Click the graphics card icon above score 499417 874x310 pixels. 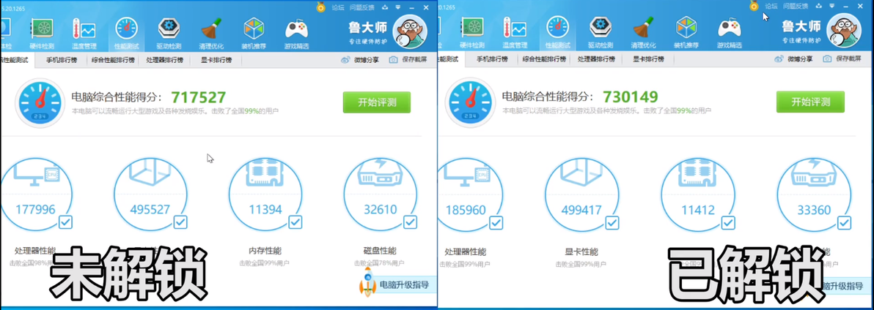(x=581, y=173)
